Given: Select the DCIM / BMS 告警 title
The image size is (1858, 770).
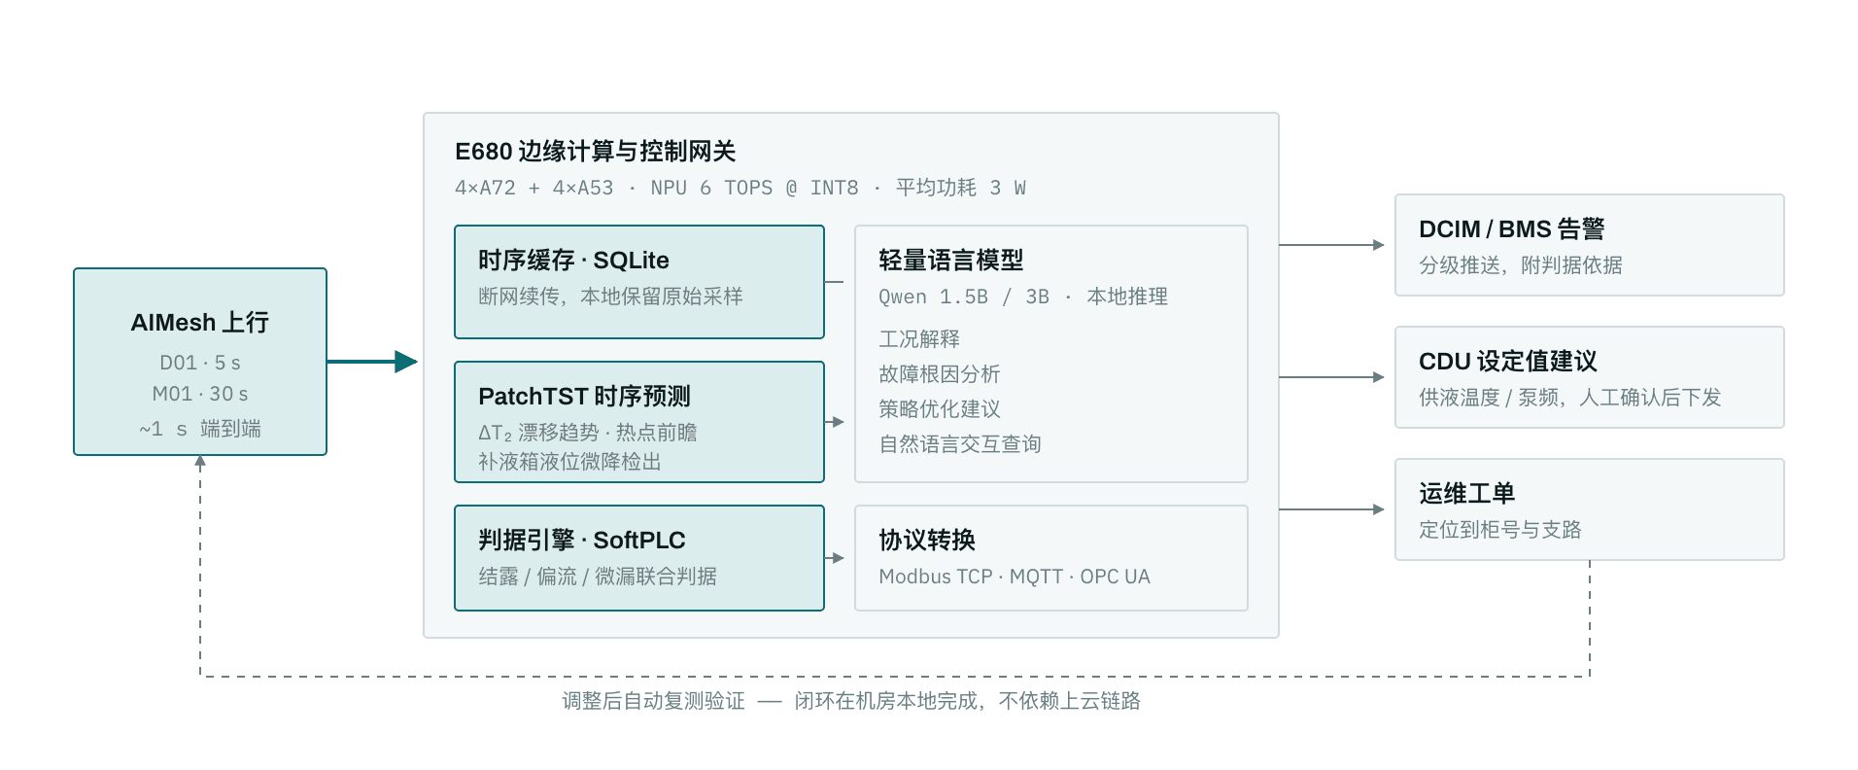Looking at the screenshot, I should (x=1512, y=229).
